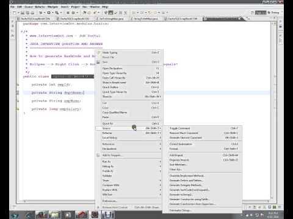Open dropdown arrow beside the New button

coord(18,13)
